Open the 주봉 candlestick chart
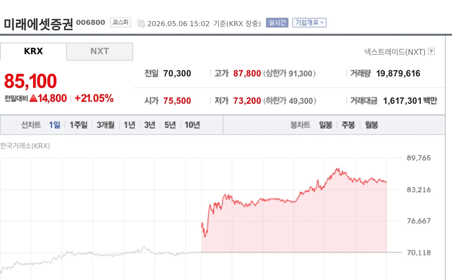 [x=348, y=125]
